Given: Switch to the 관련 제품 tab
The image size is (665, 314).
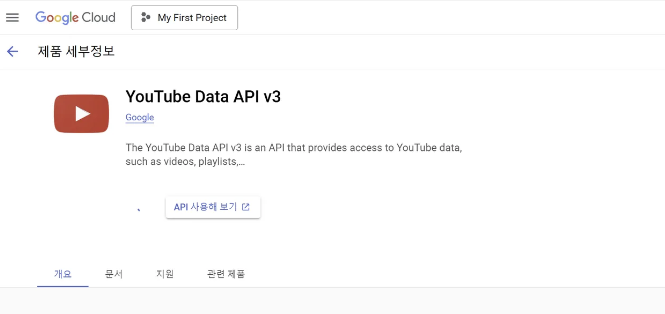Looking at the screenshot, I should (226, 274).
